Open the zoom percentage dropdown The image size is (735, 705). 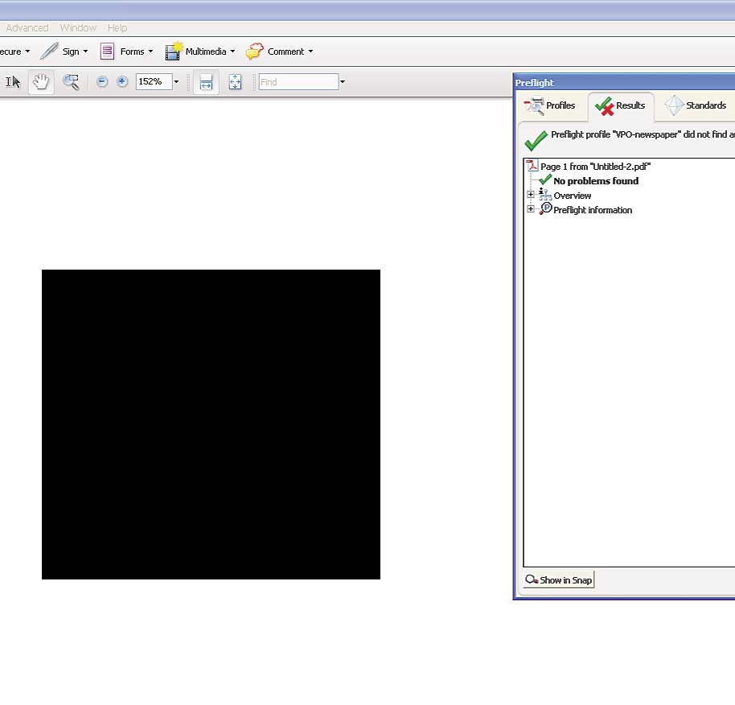(x=176, y=81)
